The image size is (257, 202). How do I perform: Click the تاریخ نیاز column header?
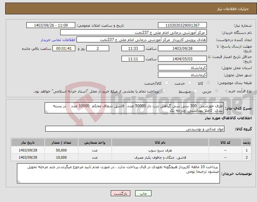pos(28,142)
